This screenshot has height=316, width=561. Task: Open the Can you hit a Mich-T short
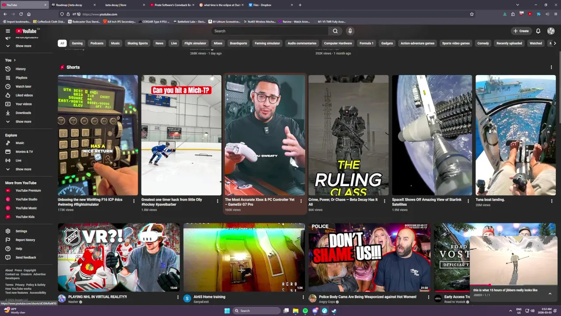[181, 135]
